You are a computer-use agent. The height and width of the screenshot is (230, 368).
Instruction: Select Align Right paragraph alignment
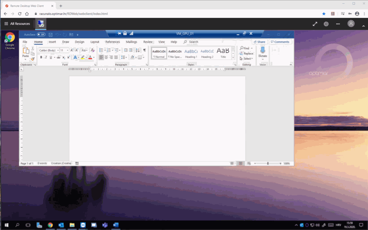[111, 57]
